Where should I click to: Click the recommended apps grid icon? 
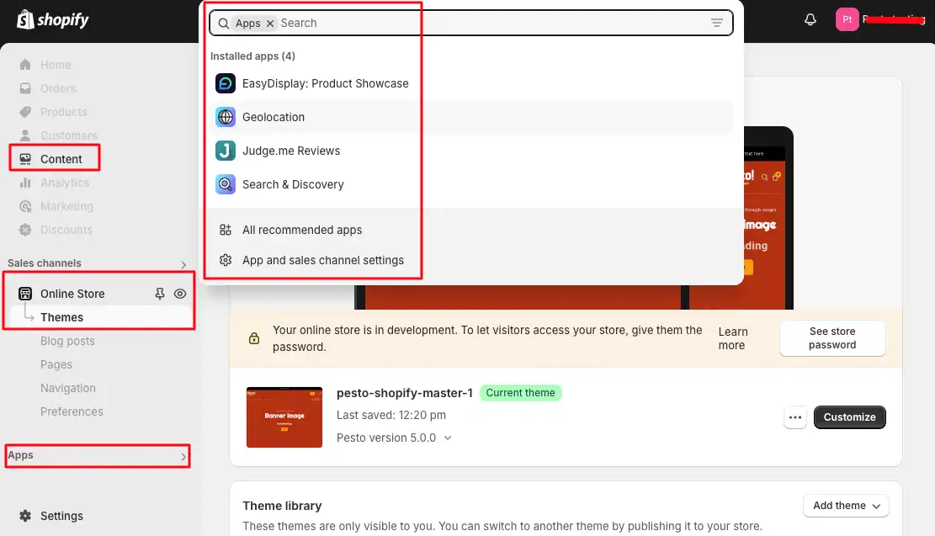click(226, 231)
